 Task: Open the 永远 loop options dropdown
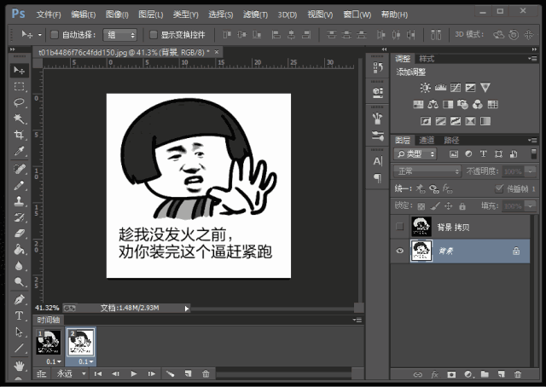(x=71, y=373)
